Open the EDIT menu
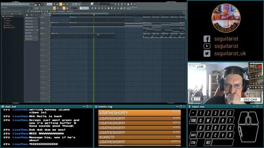 tap(5, 4)
